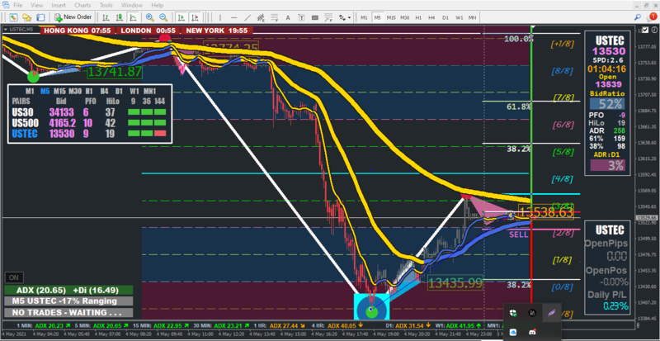The width and height of the screenshot is (660, 341).
Task: Click the zoom in magnifier
Action: click(149, 17)
